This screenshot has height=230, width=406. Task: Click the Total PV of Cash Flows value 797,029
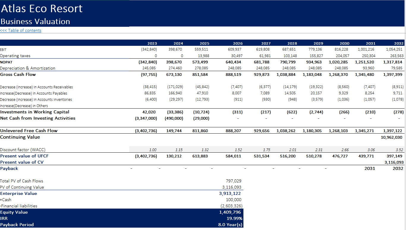point(234,181)
